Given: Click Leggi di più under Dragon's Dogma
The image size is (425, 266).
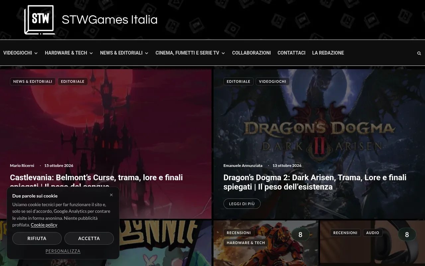Looking at the screenshot, I should click(242, 204).
